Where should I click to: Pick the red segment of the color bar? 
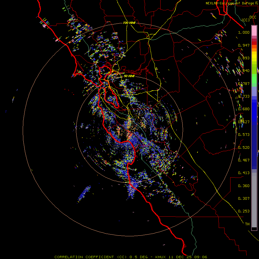click(254, 43)
